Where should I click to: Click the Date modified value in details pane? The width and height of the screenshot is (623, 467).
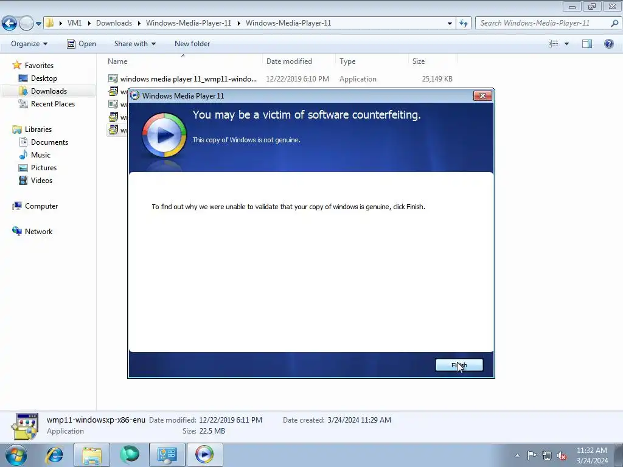click(x=231, y=420)
